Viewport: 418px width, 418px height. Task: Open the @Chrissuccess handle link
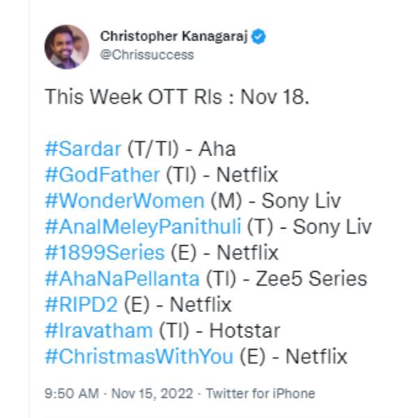[x=147, y=54]
